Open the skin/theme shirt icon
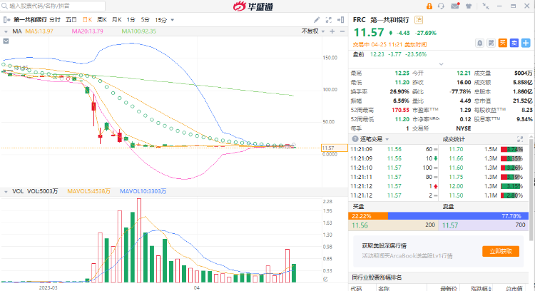The height and width of the screenshot is (291, 535). (469, 6)
